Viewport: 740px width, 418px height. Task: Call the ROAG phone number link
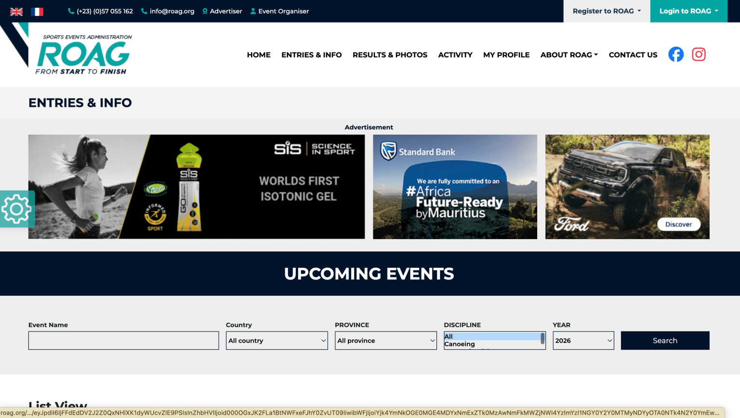tap(100, 11)
